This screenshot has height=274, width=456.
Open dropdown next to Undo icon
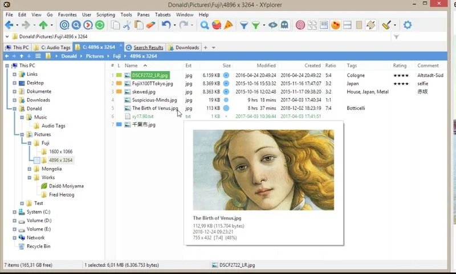tap(174, 25)
